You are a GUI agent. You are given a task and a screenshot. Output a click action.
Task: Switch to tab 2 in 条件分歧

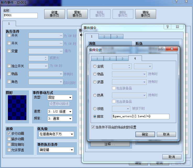[110, 59]
